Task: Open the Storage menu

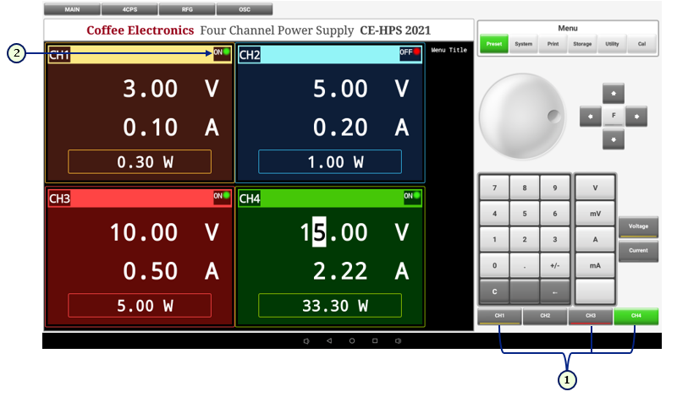Action: point(582,44)
